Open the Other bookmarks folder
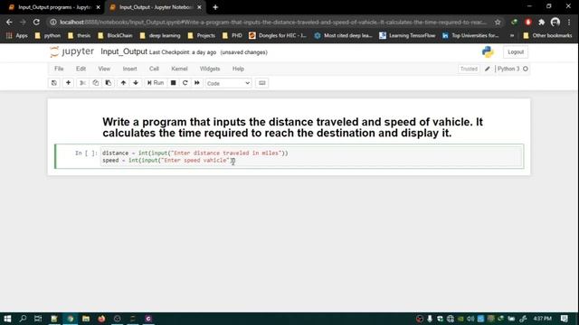Image resolution: width=579 pixels, height=325 pixels. click(x=547, y=36)
